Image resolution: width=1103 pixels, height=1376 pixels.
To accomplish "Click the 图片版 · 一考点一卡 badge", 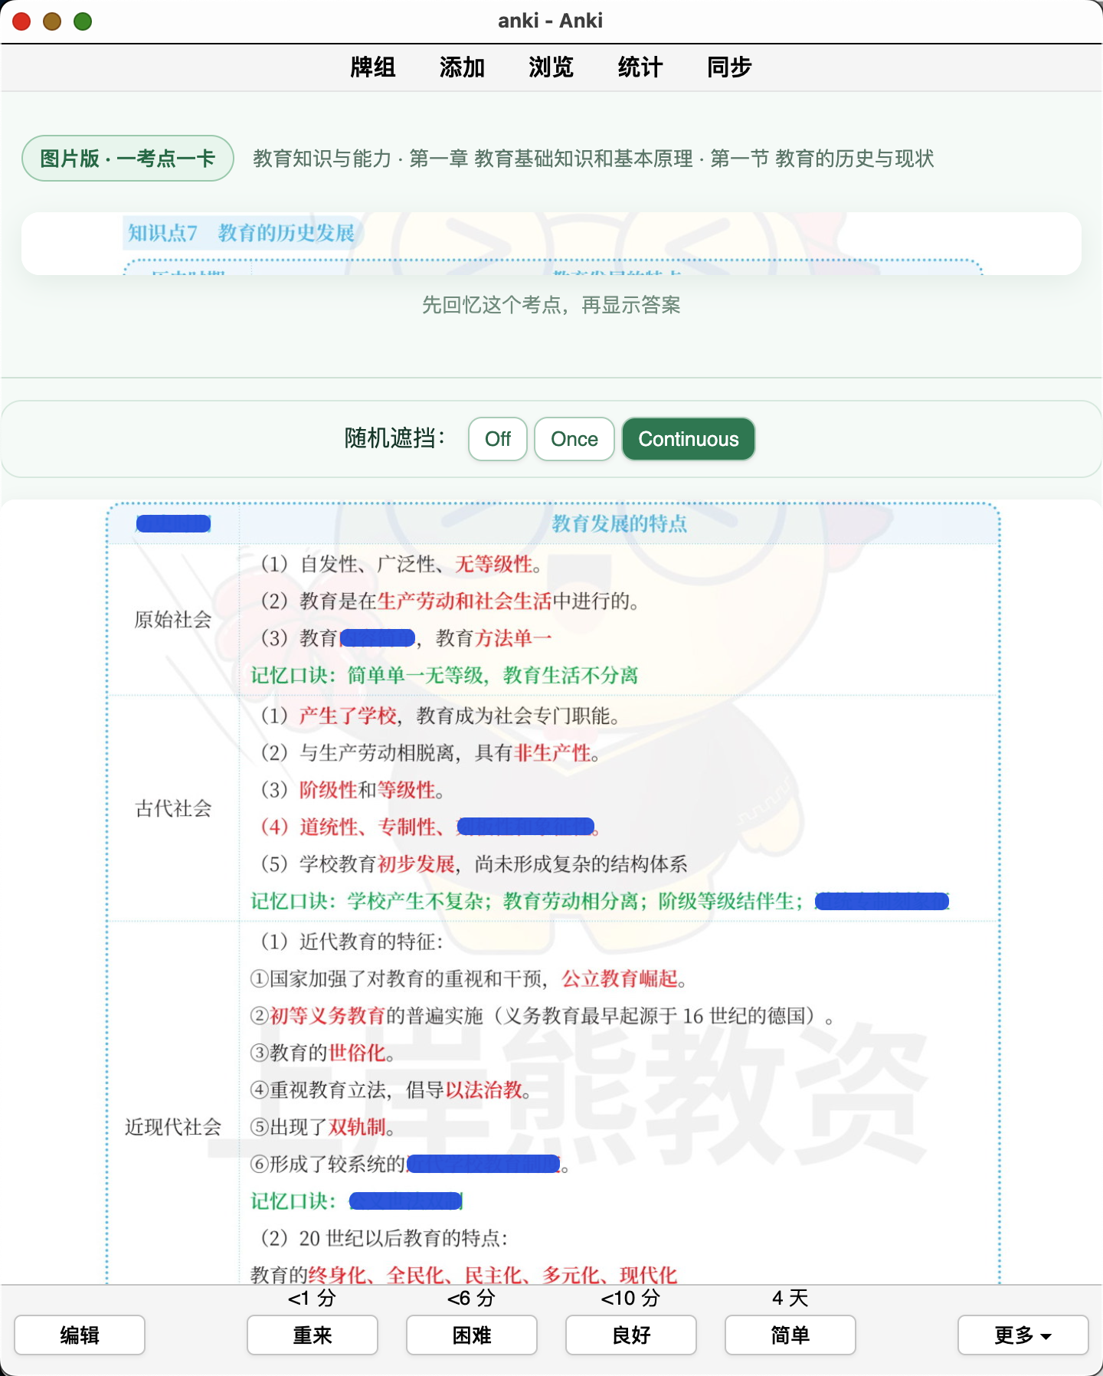I will [x=128, y=159].
